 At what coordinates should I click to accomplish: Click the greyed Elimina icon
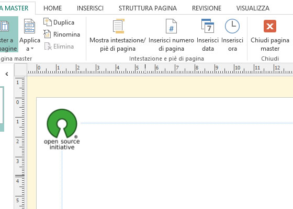48,47
